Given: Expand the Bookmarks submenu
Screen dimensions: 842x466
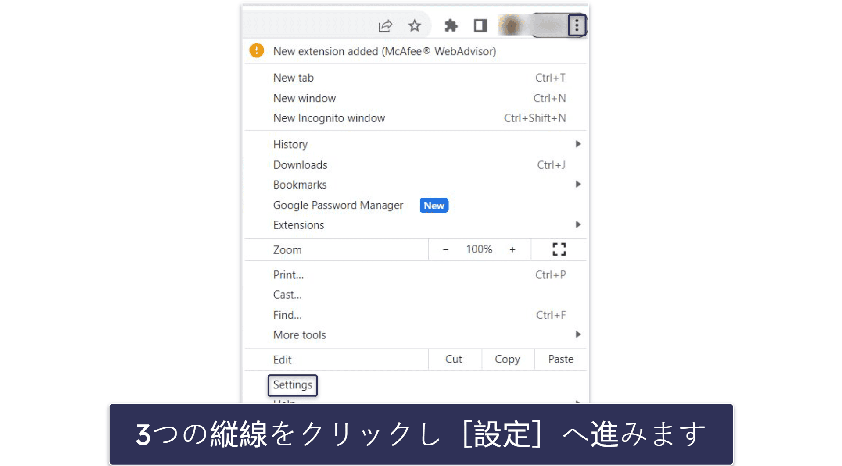Looking at the screenshot, I should [416, 185].
